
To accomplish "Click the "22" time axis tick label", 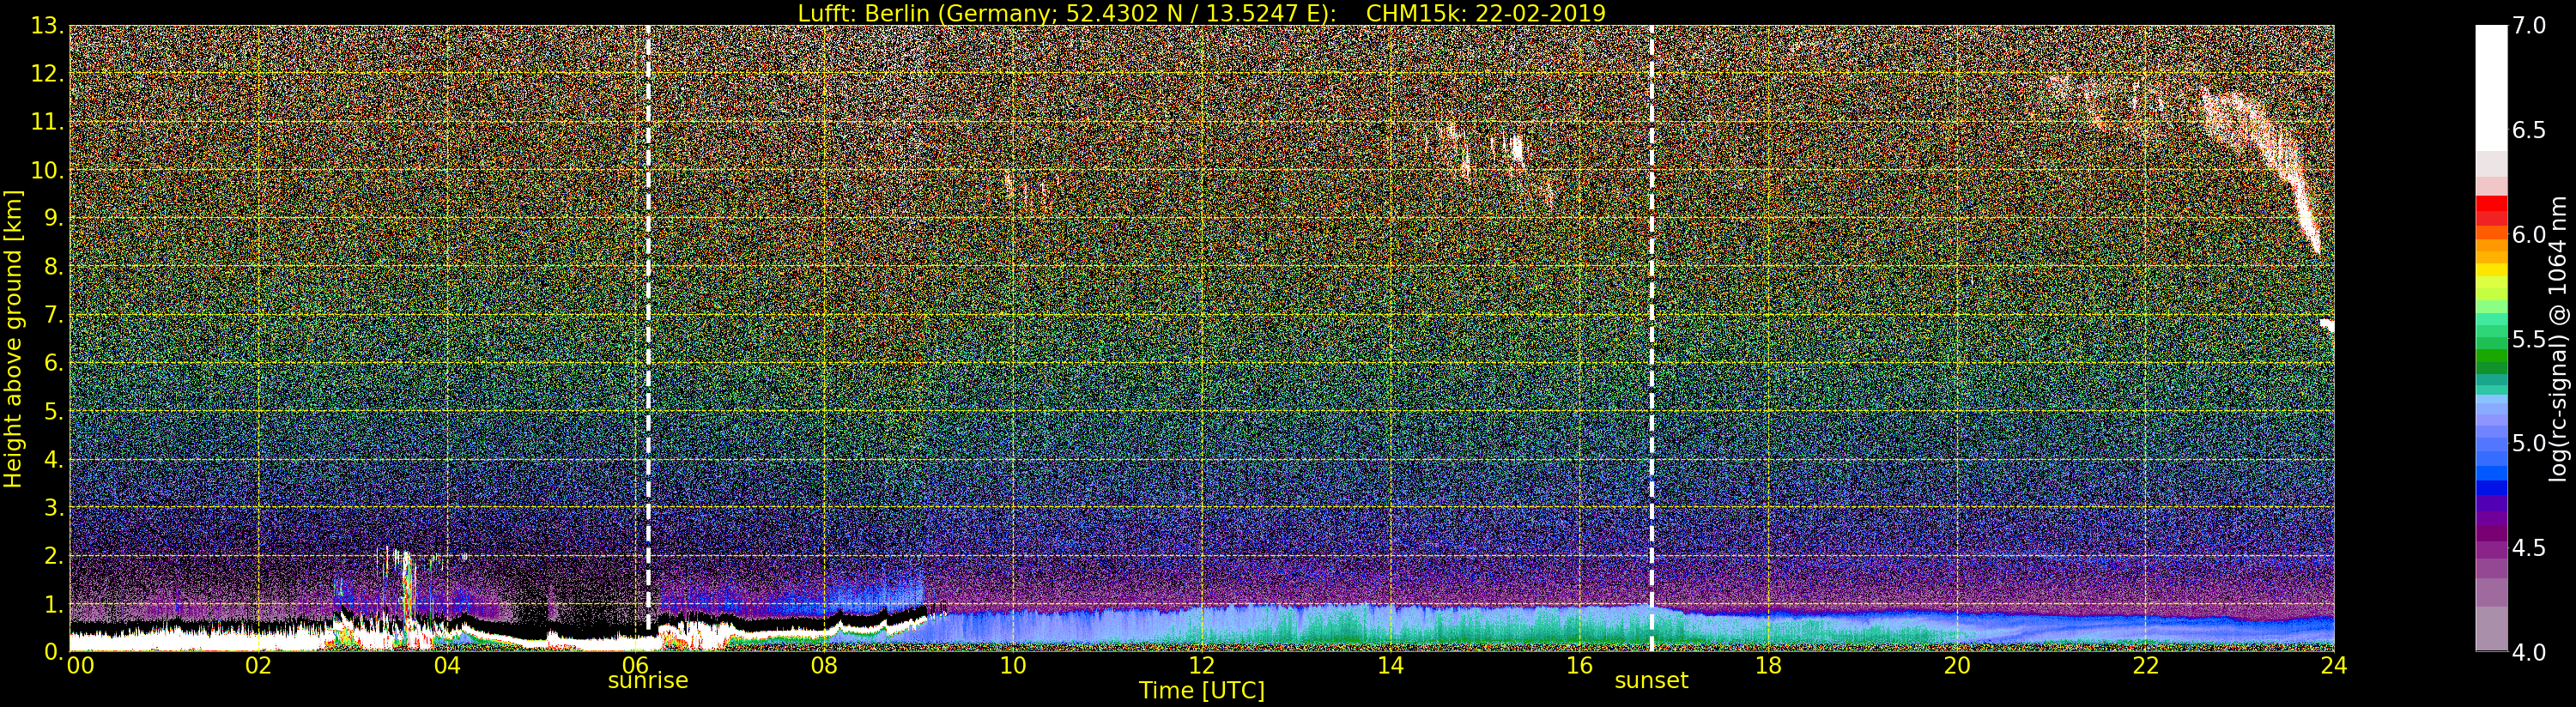I will tap(2145, 666).
